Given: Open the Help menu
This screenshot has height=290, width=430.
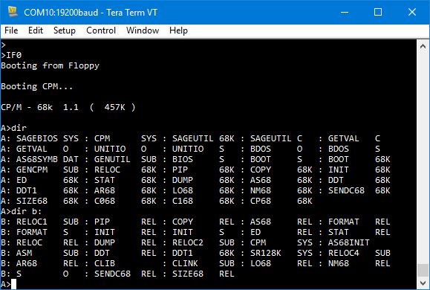Looking at the screenshot, I should tap(178, 30).
